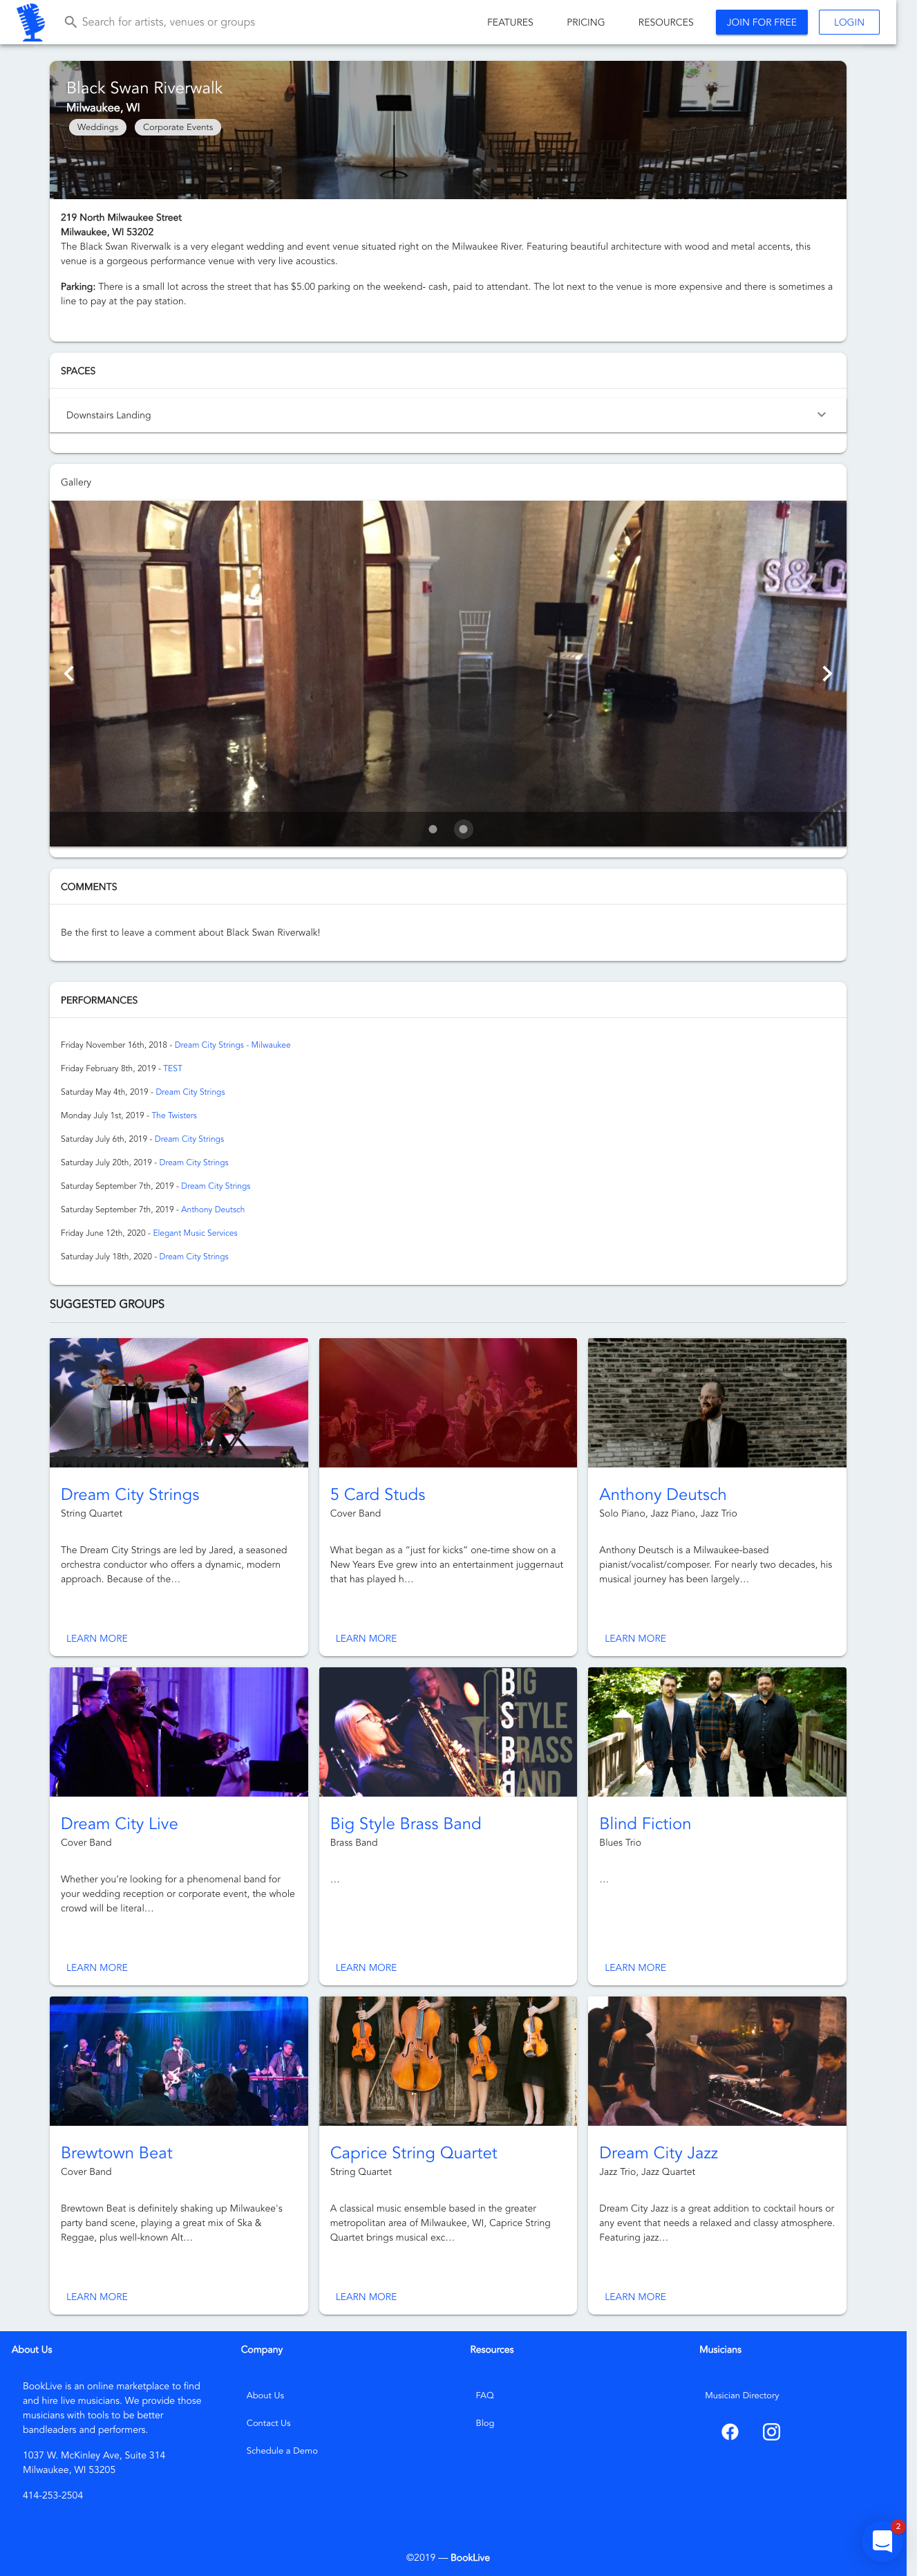Open the FEATURES menu item

pyautogui.click(x=509, y=22)
